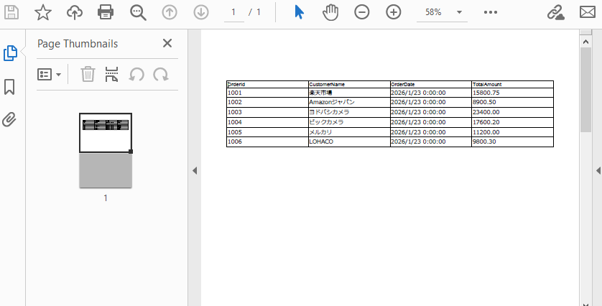Screen dimensions: 602x306
Task: Zoom out with the minus button
Action: 361,12
